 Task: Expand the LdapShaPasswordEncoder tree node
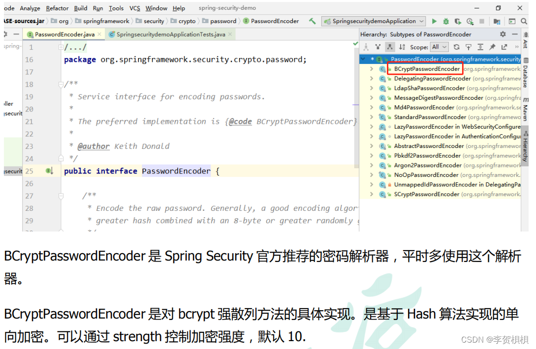tap(372, 88)
